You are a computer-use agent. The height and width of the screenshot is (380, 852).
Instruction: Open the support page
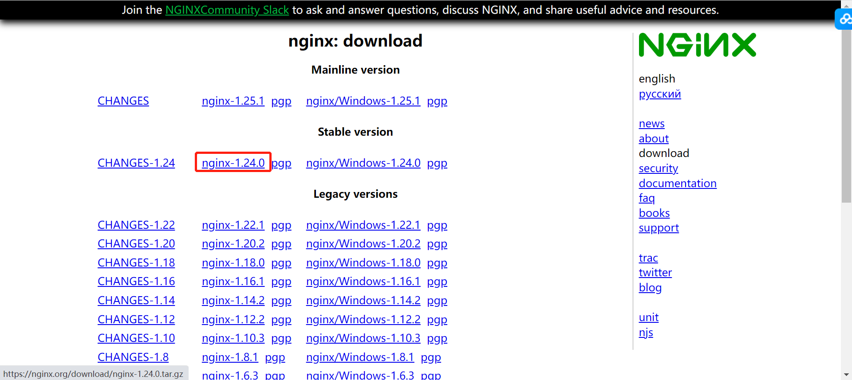pos(659,228)
